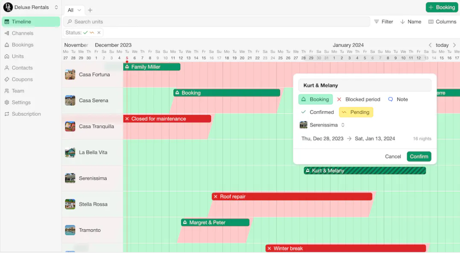
Task: Confirm the Kurt & Melany booking
Action: [x=419, y=156]
